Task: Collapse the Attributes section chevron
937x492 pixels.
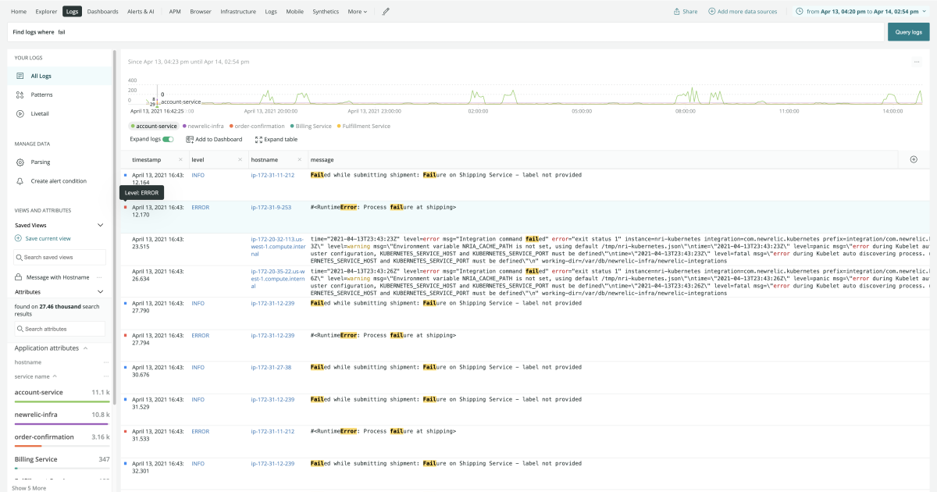Action: [x=100, y=291]
